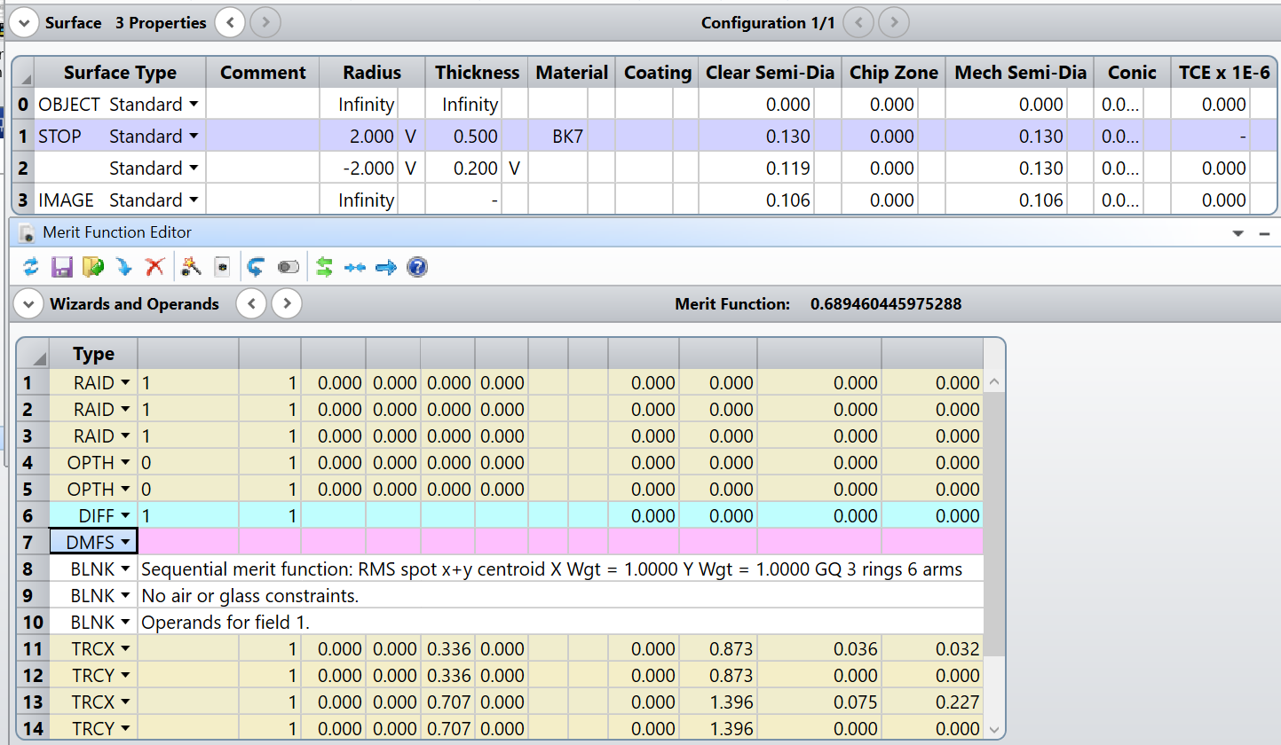Select the radius cell showing -2.000

pyautogui.click(x=358, y=169)
